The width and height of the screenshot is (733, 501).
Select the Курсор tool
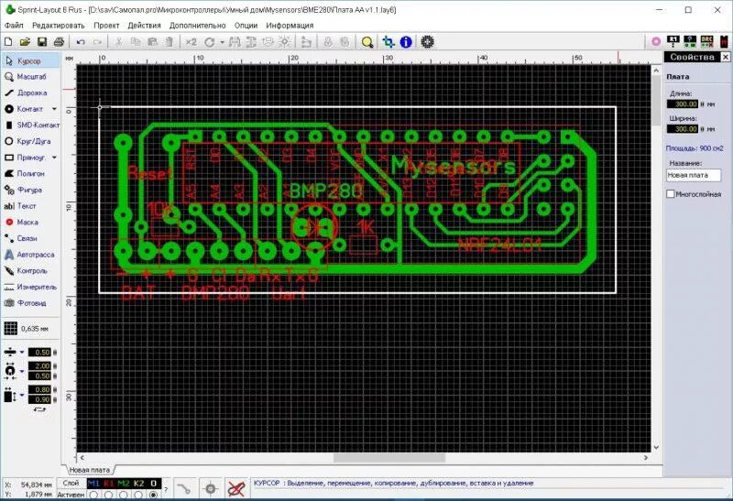click(x=31, y=60)
